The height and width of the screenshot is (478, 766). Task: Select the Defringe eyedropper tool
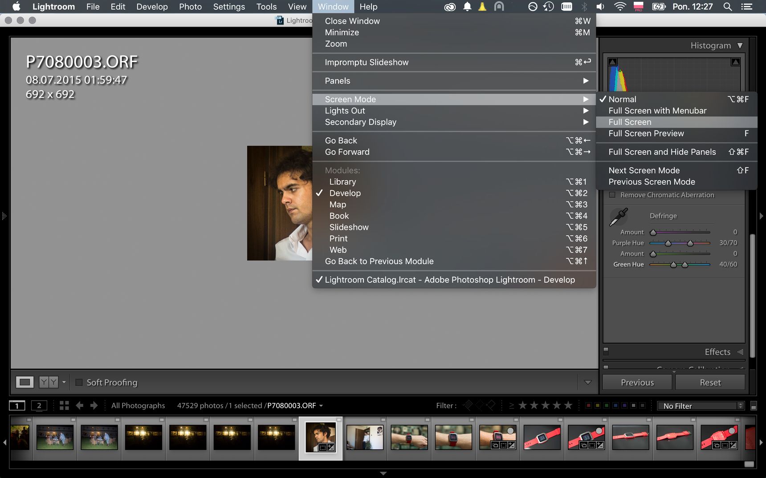(x=619, y=217)
